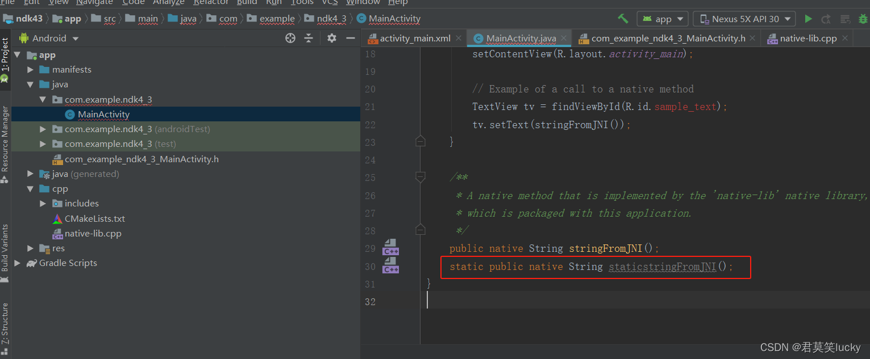This screenshot has width=870, height=359.
Task: Build the project with the hammer icon
Action: 623,19
